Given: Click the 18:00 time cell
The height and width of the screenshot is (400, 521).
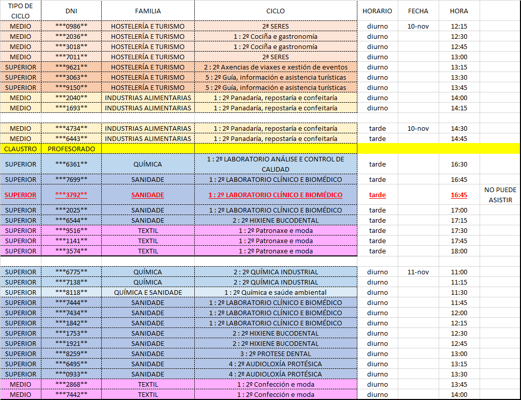Looking at the screenshot, I should click(x=459, y=251).
